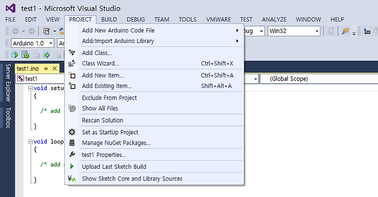Image resolution: width=378 pixels, height=197 pixels.
Task: Close the test1.ino tab
Action: coord(55,69)
